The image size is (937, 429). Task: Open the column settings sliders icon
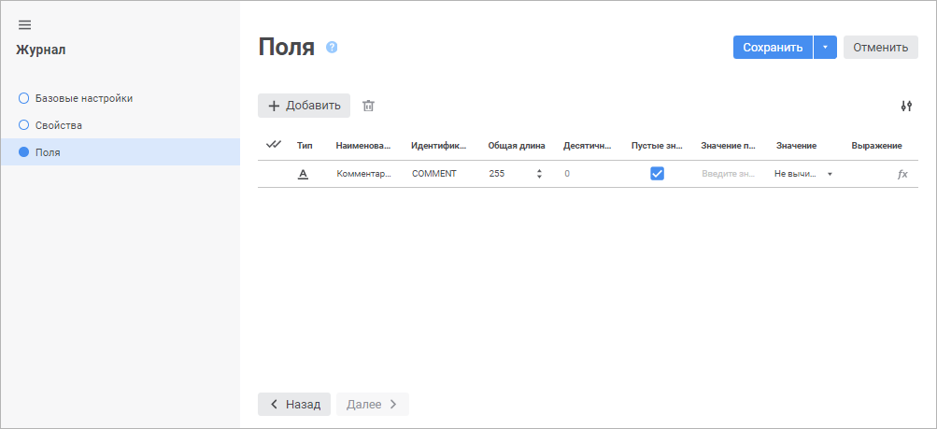tap(905, 106)
